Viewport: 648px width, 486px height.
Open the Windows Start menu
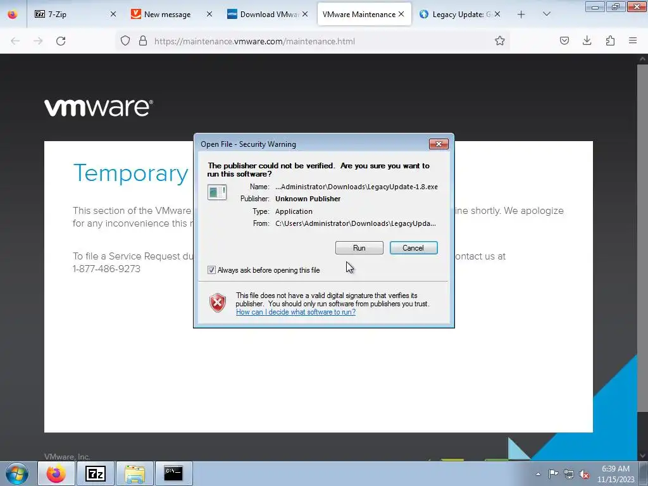[16, 473]
